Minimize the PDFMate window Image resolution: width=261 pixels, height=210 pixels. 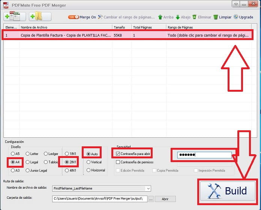click(244, 4)
